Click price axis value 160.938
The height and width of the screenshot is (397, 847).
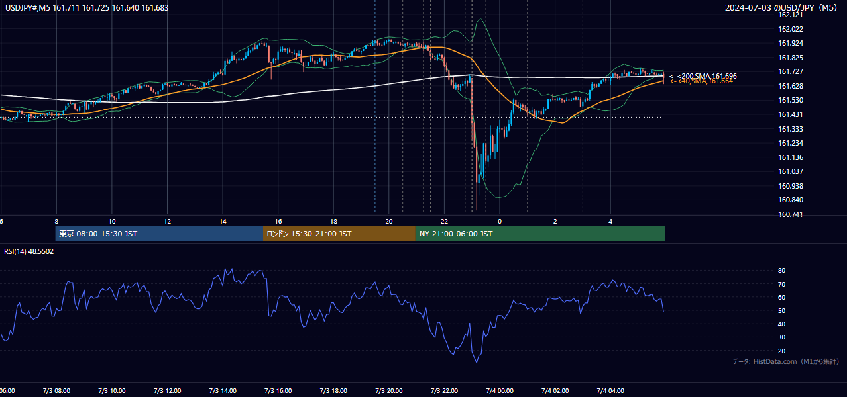click(790, 186)
